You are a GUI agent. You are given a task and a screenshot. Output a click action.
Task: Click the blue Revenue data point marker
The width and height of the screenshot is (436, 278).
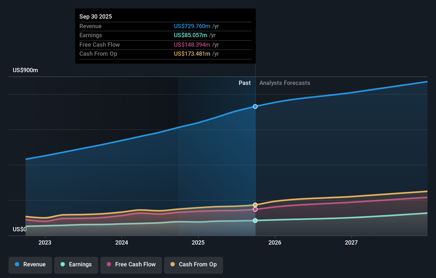pos(255,106)
